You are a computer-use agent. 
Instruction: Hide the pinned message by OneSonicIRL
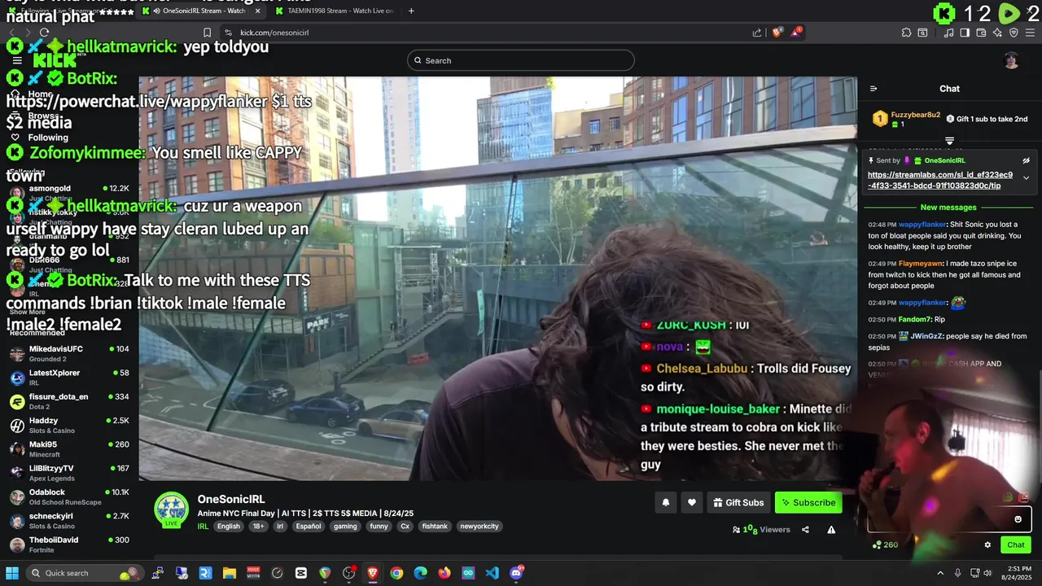[x=1026, y=160]
